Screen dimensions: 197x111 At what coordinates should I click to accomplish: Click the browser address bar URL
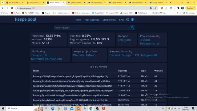27,8
